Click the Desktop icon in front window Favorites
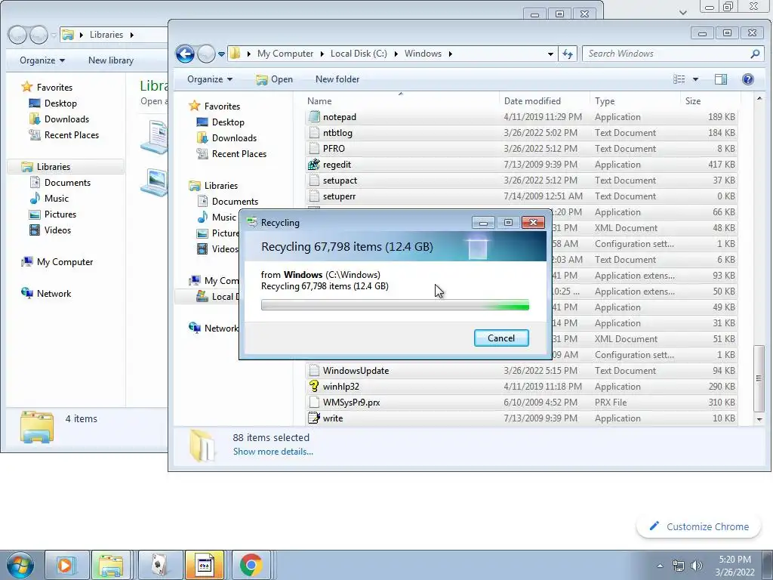 202,122
